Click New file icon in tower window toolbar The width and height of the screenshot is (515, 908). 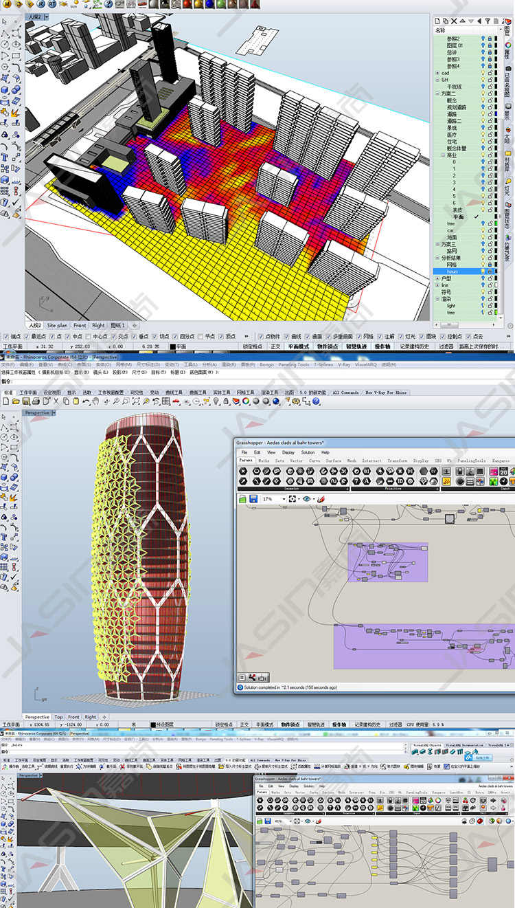point(5,401)
